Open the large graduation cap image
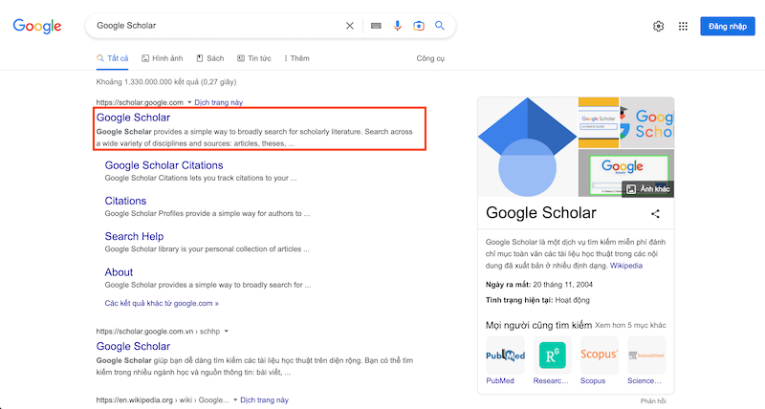765x409 pixels. click(x=528, y=147)
